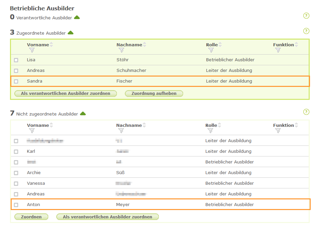Click Vorname filter icon in unassigned trainers table
This screenshot has width=325, height=233.
32,131
